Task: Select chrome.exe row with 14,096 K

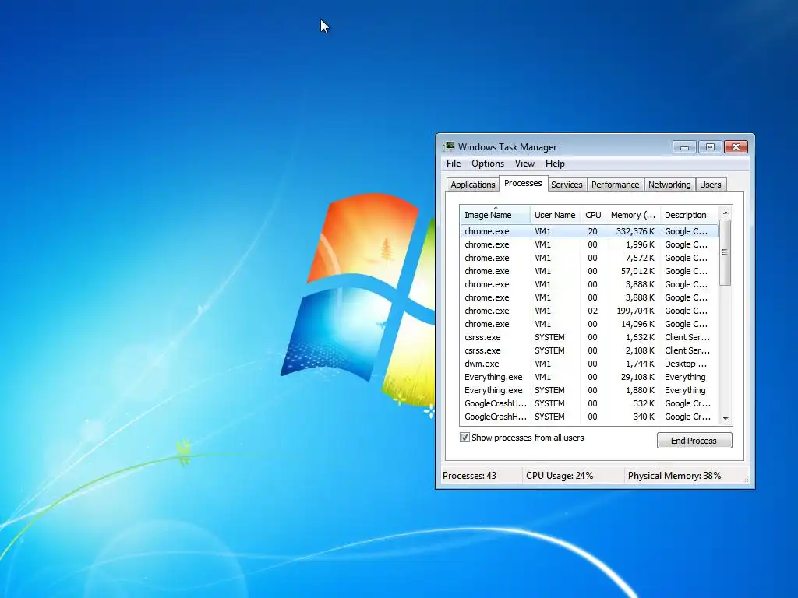Action: (x=589, y=324)
